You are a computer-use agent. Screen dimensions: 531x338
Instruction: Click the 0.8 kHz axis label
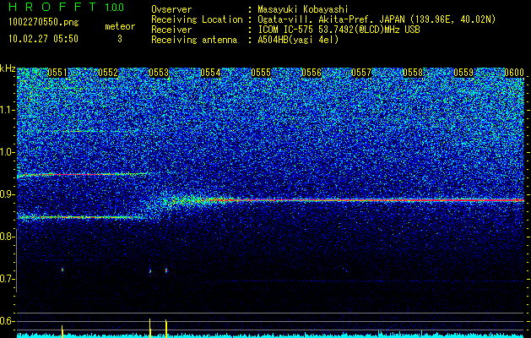tap(6, 237)
